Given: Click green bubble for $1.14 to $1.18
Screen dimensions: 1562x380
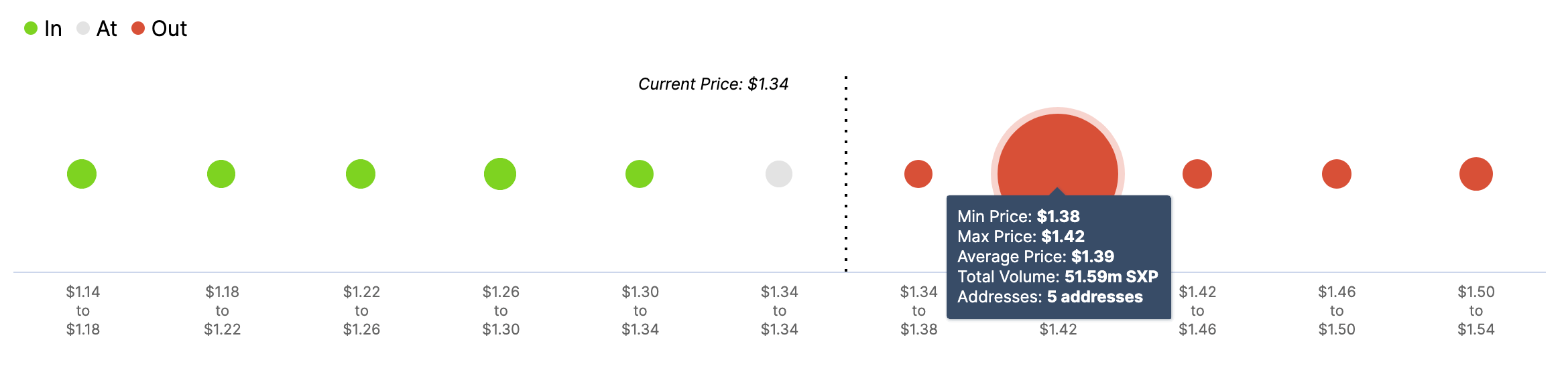Looking at the screenshot, I should (x=82, y=174).
